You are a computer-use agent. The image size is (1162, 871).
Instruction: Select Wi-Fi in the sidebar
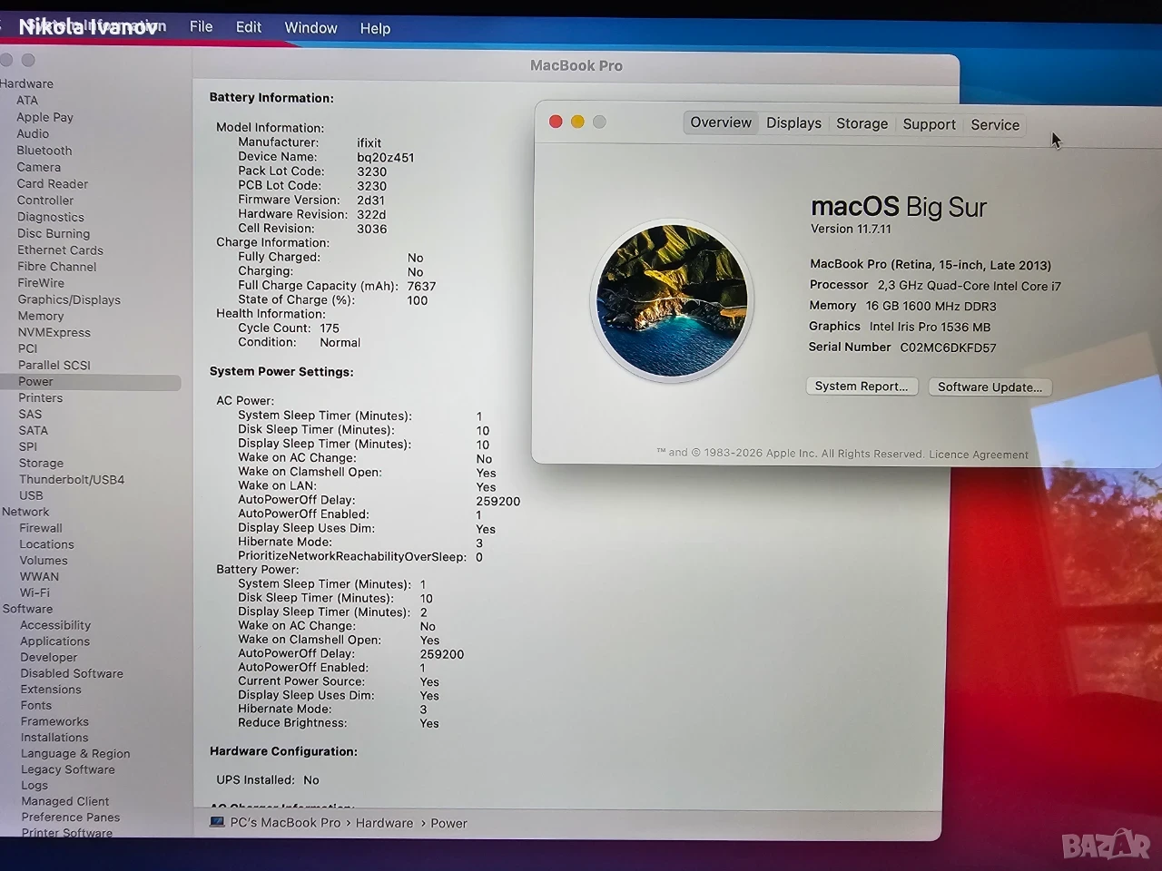(x=34, y=592)
